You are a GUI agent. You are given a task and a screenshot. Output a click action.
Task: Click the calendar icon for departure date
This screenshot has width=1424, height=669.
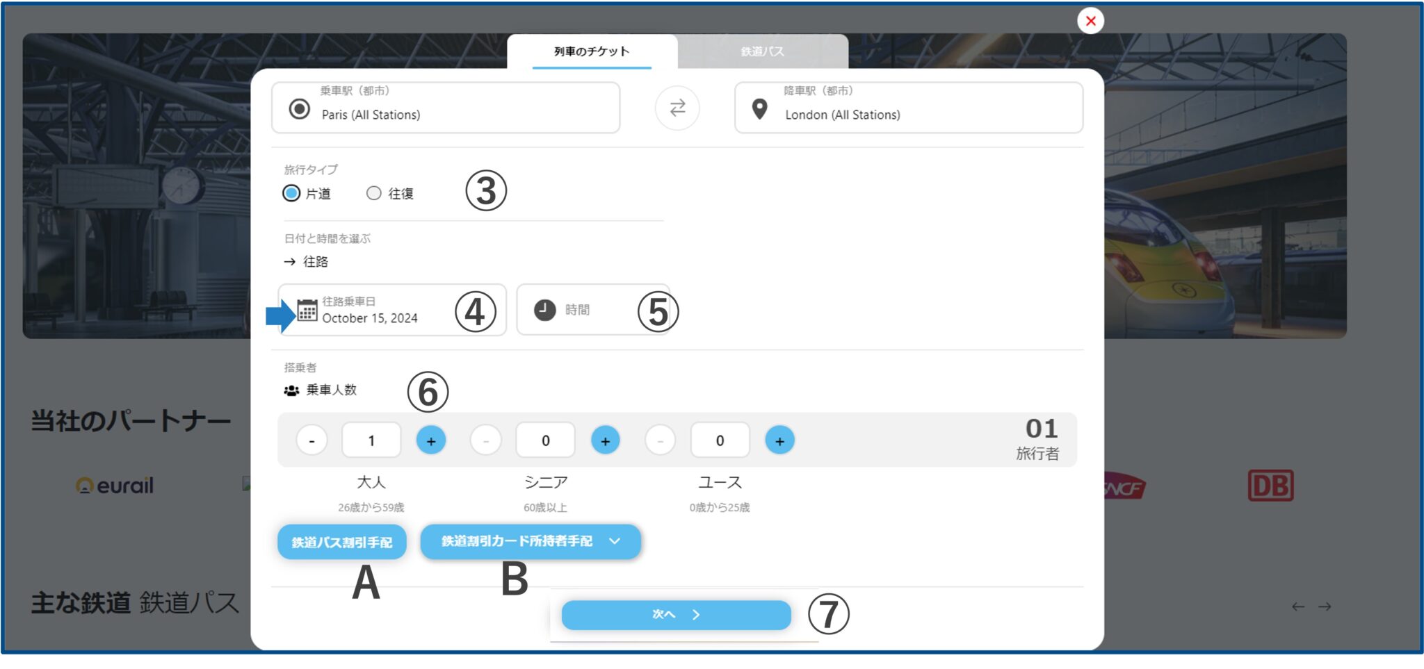pyautogui.click(x=307, y=311)
